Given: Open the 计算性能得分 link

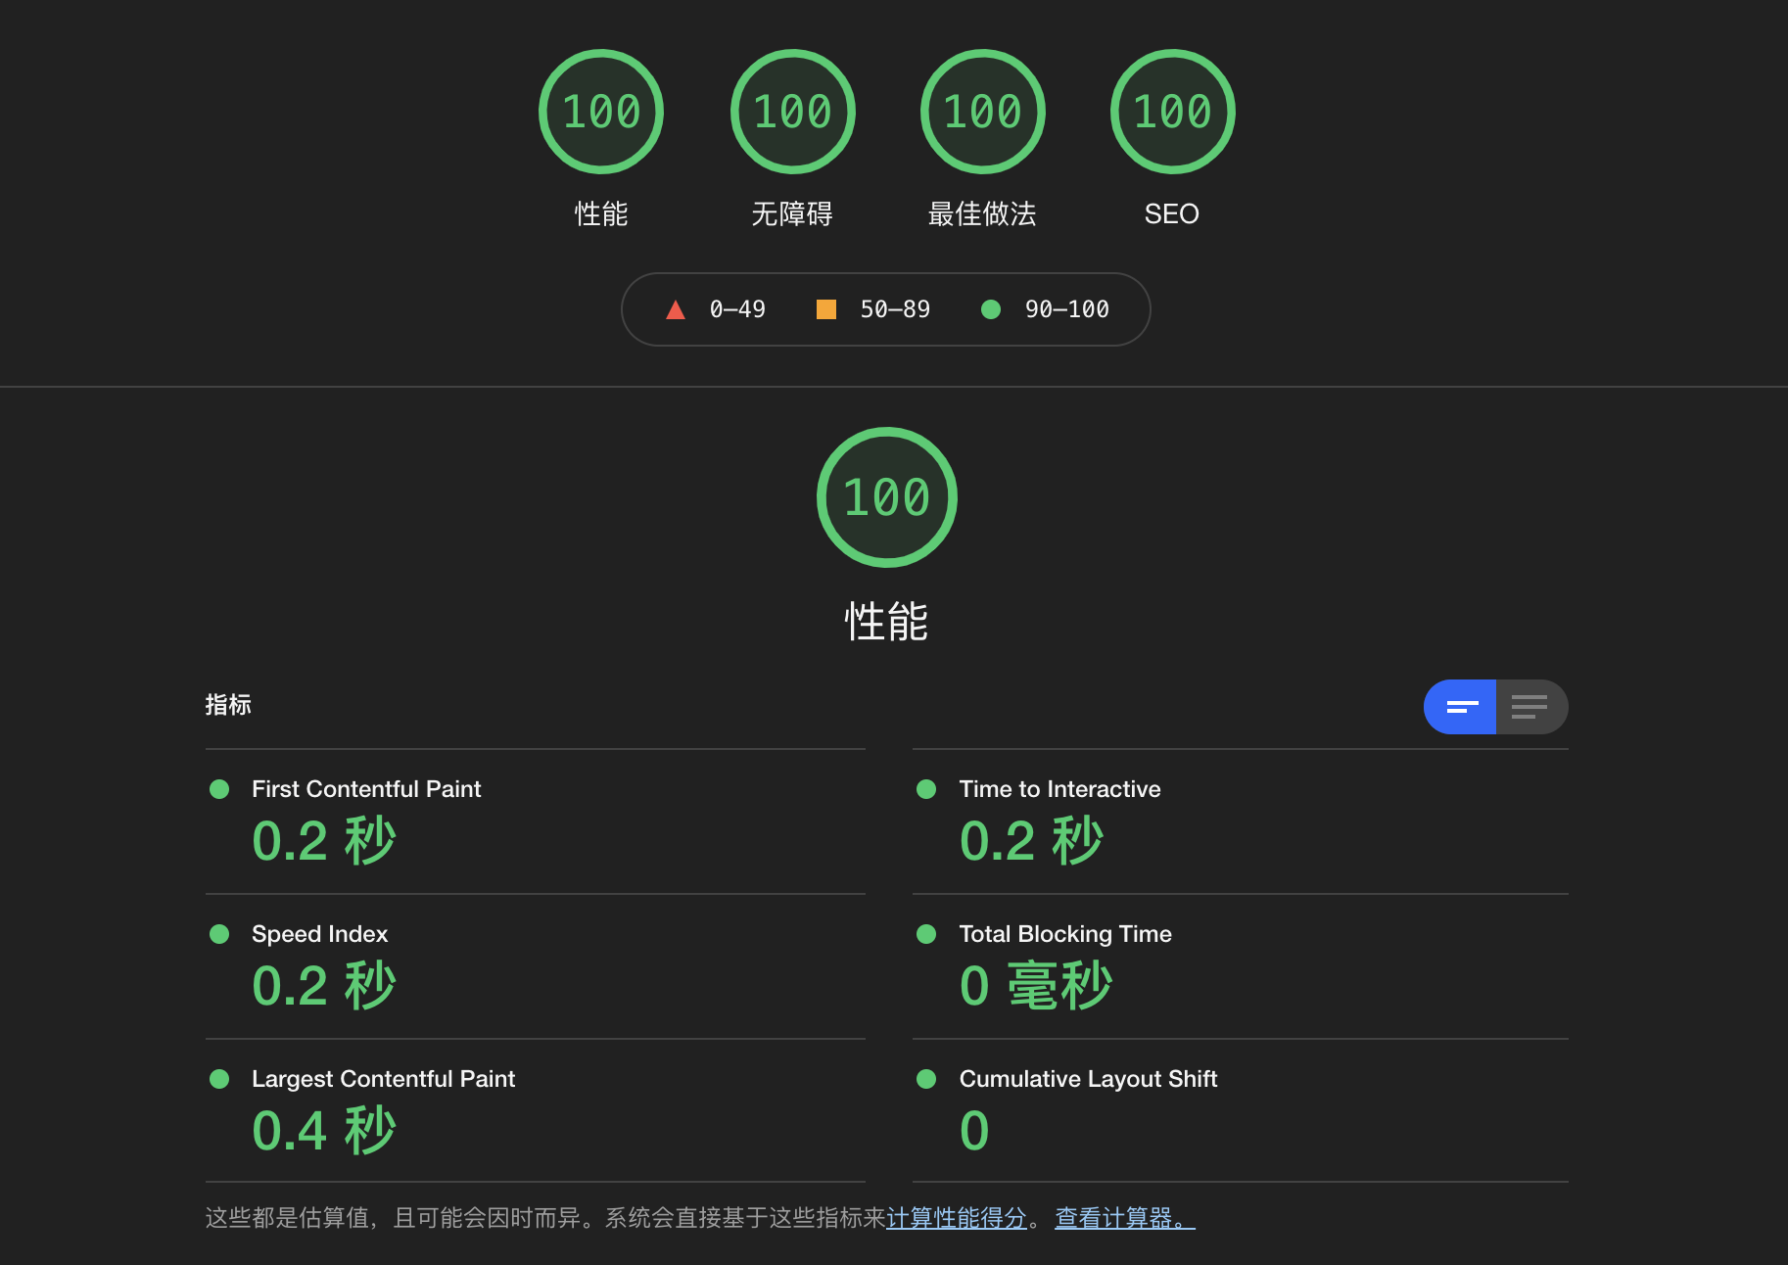Looking at the screenshot, I should click(957, 1220).
